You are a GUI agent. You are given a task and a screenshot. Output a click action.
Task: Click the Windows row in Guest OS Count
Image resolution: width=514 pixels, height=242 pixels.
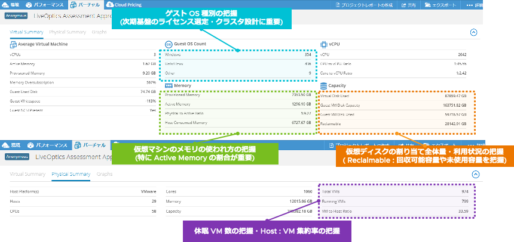[x=238, y=55]
